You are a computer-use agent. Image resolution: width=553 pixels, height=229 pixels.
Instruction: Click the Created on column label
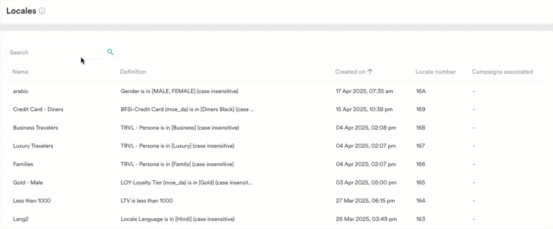click(350, 72)
